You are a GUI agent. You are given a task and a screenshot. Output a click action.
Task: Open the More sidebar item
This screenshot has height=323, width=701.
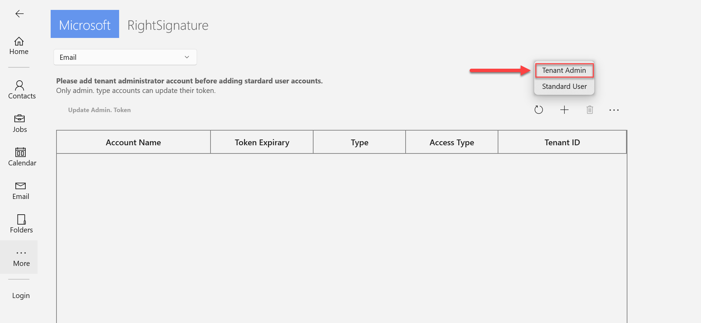pos(19,257)
